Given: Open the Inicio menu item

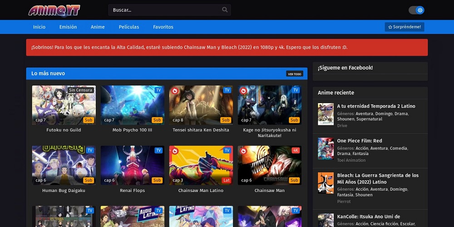Looking at the screenshot, I should [x=39, y=27].
